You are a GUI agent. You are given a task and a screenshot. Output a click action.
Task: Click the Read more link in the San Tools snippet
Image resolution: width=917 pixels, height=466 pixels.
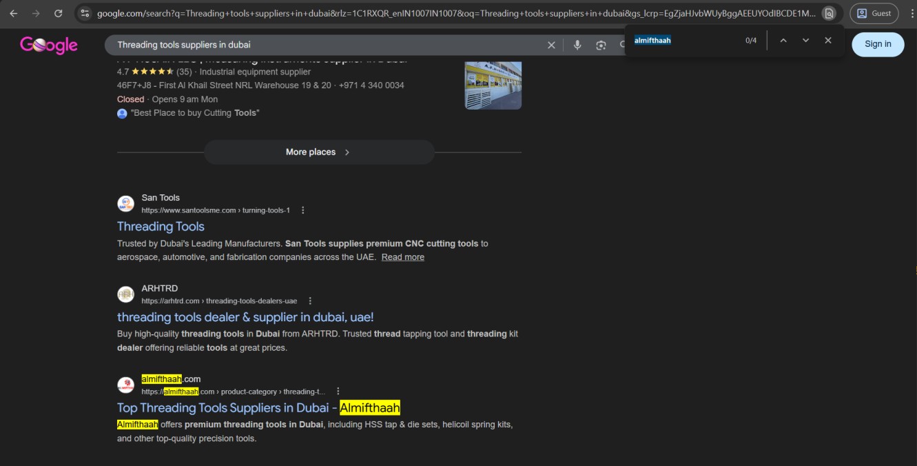point(403,257)
